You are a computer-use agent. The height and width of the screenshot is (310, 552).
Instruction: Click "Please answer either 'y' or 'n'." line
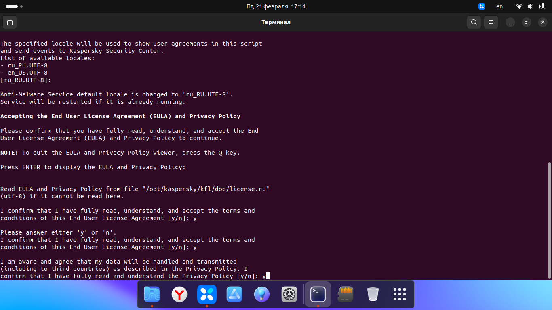[x=59, y=232]
